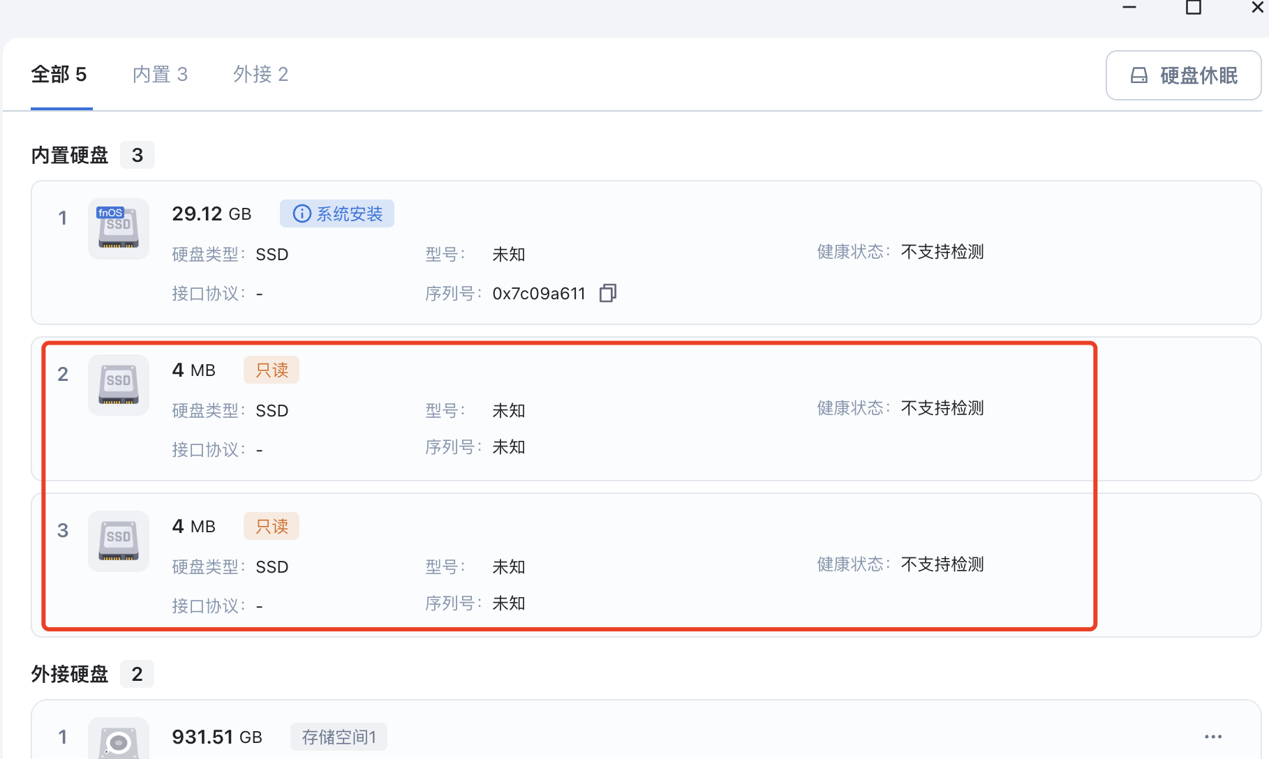Switch to the 外接 2 tab
The height and width of the screenshot is (759, 1269).
(x=261, y=74)
